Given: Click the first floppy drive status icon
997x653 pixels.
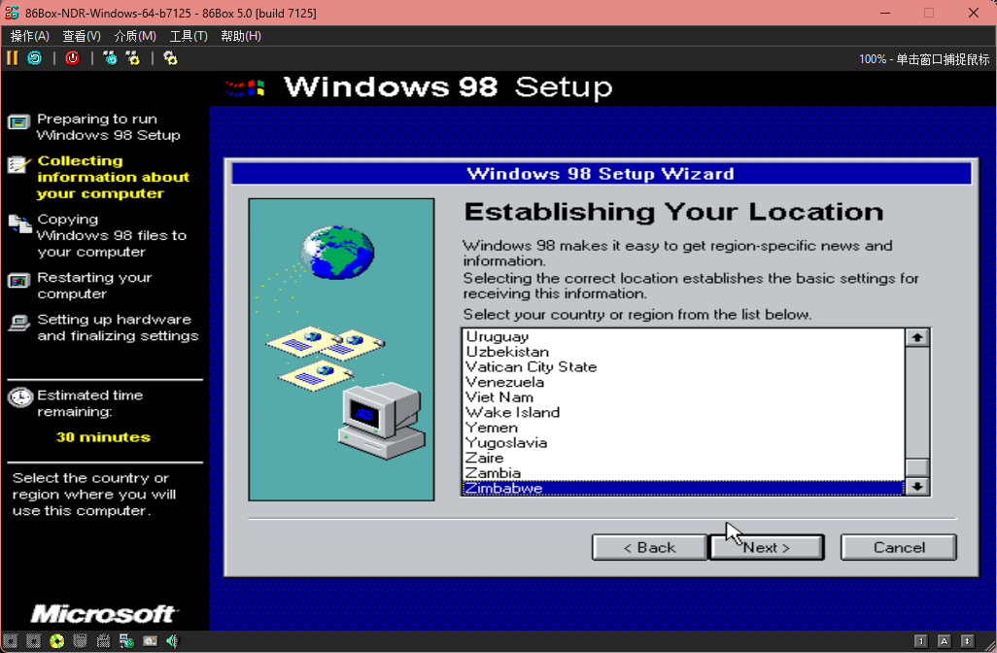Looking at the screenshot, I should point(11,641).
